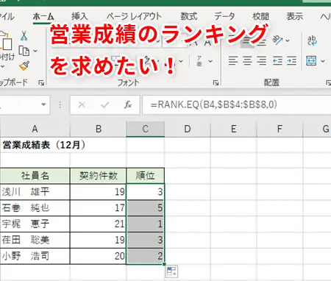The height and width of the screenshot is (281, 331).
Task: Click the 社員名 header cell
Action: (x=35, y=176)
